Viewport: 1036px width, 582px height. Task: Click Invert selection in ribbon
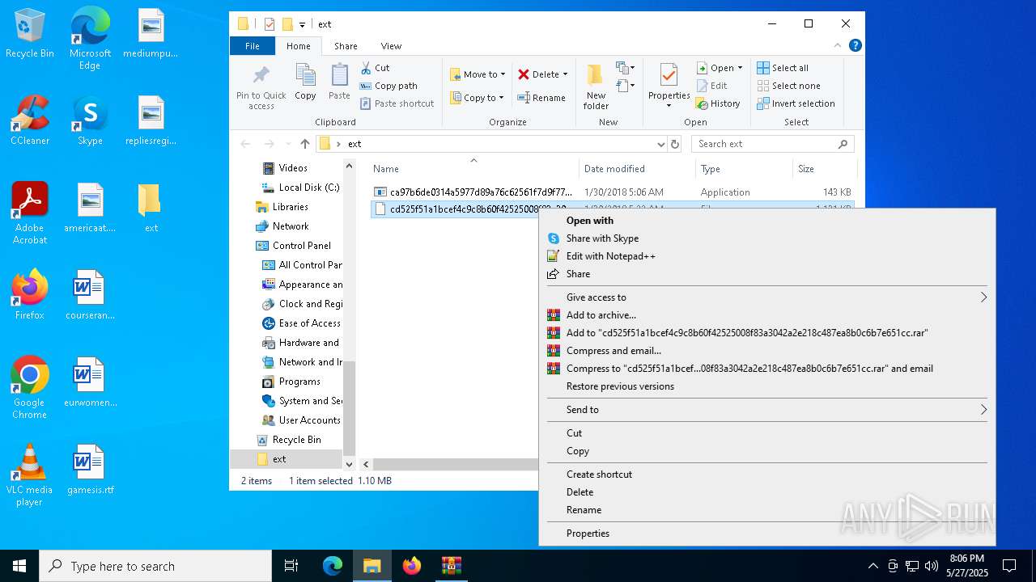(x=796, y=103)
